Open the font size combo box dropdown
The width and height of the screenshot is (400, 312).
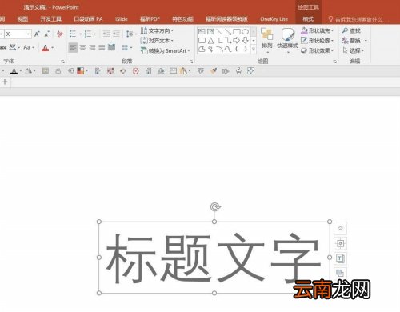28,34
